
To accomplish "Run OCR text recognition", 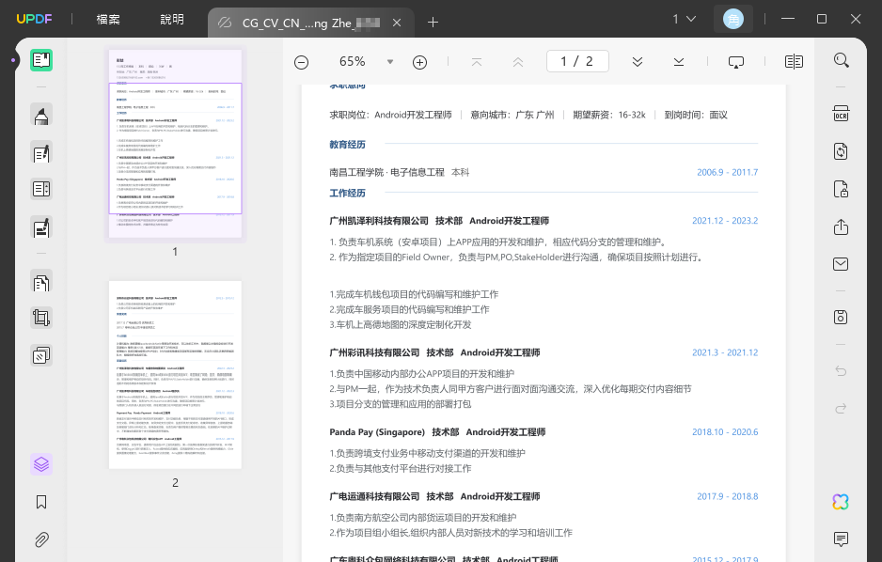I will click(841, 114).
